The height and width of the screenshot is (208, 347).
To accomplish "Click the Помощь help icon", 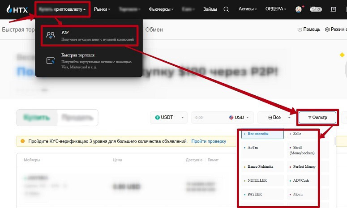I will click(x=300, y=30).
